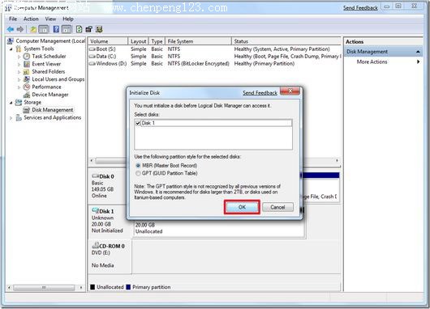Close the Initialize Disk dialog
Image resolution: width=430 pixels, height=309 pixels.
(x=290, y=91)
